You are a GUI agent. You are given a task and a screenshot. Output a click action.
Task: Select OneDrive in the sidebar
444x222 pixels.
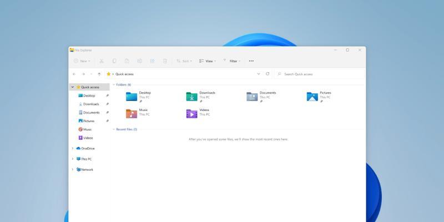[88, 148]
